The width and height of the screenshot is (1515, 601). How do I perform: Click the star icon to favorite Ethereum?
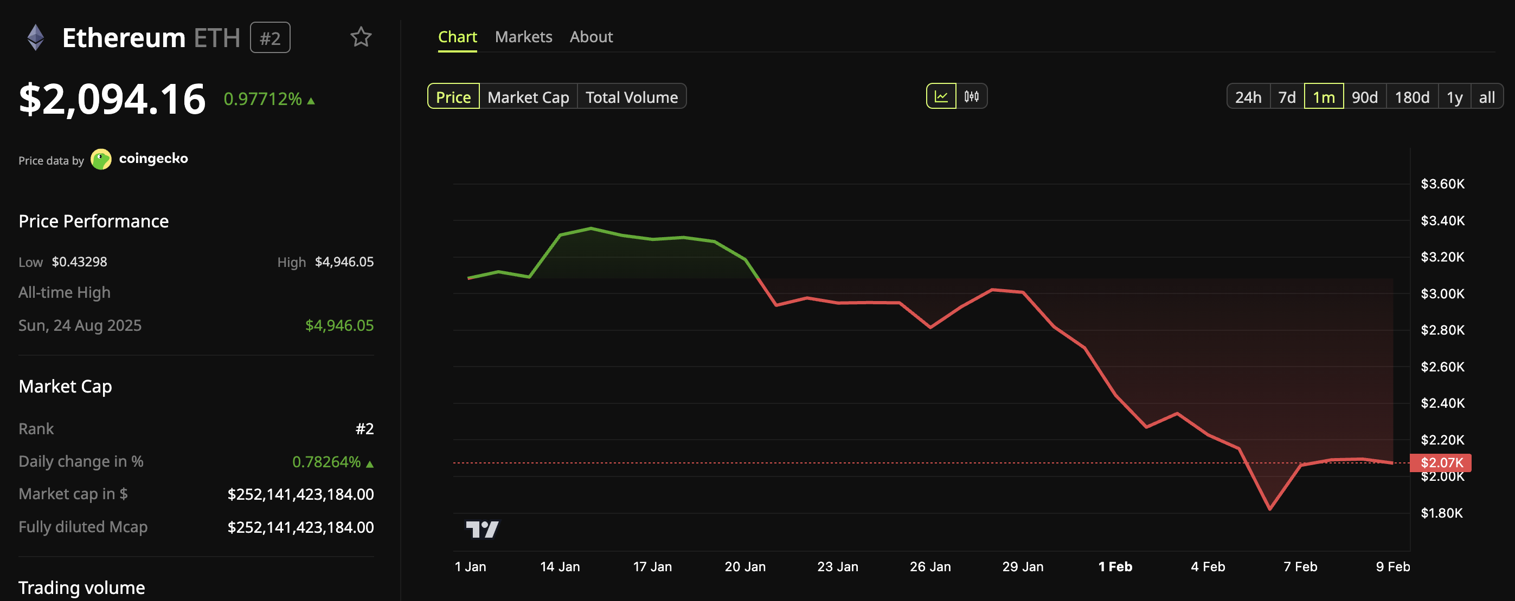(x=361, y=36)
